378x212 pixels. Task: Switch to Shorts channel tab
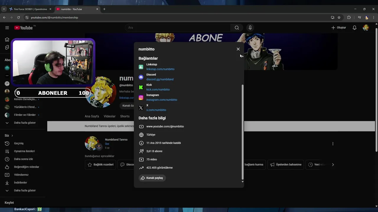125,116
